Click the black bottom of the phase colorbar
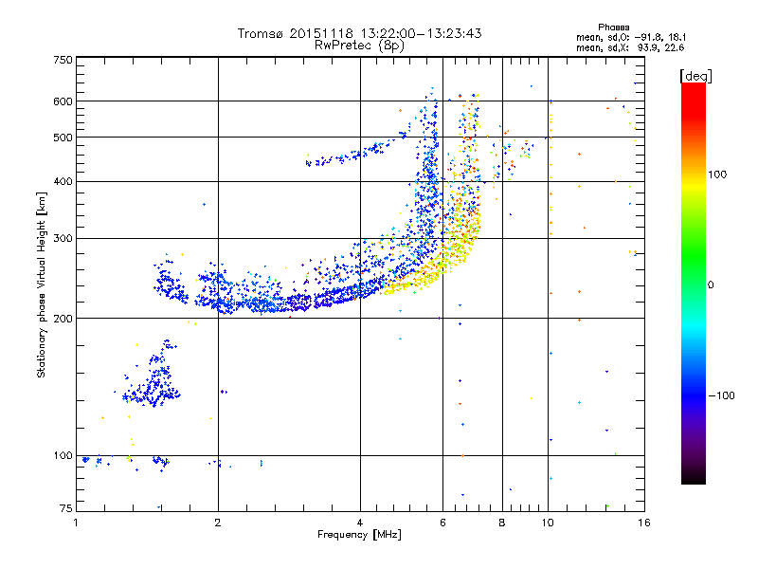Viewport: 758px width, 569px height. click(x=694, y=477)
